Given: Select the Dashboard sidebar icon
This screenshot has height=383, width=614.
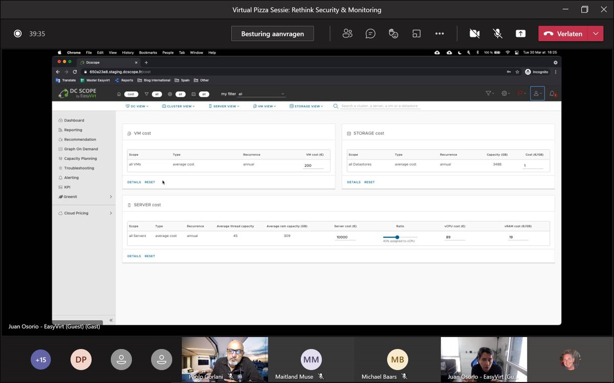Looking at the screenshot, I should pos(60,120).
